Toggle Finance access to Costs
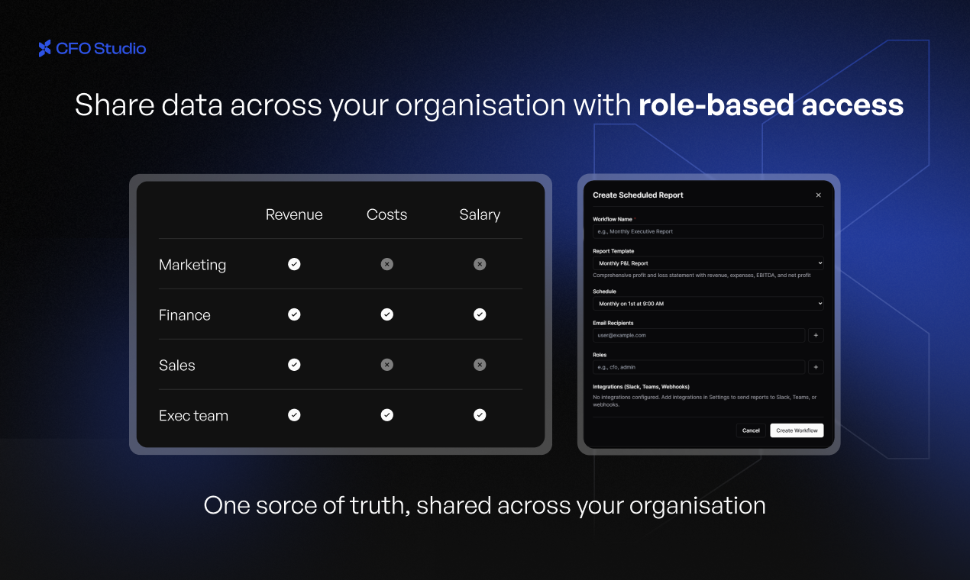Viewport: 970px width, 580px height. (x=386, y=314)
